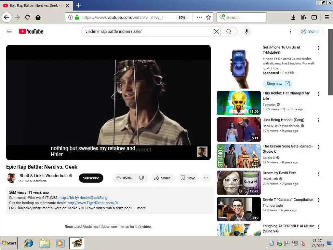Like the video with 859K likes
The width and height of the screenshot is (333, 250).
(124, 178)
